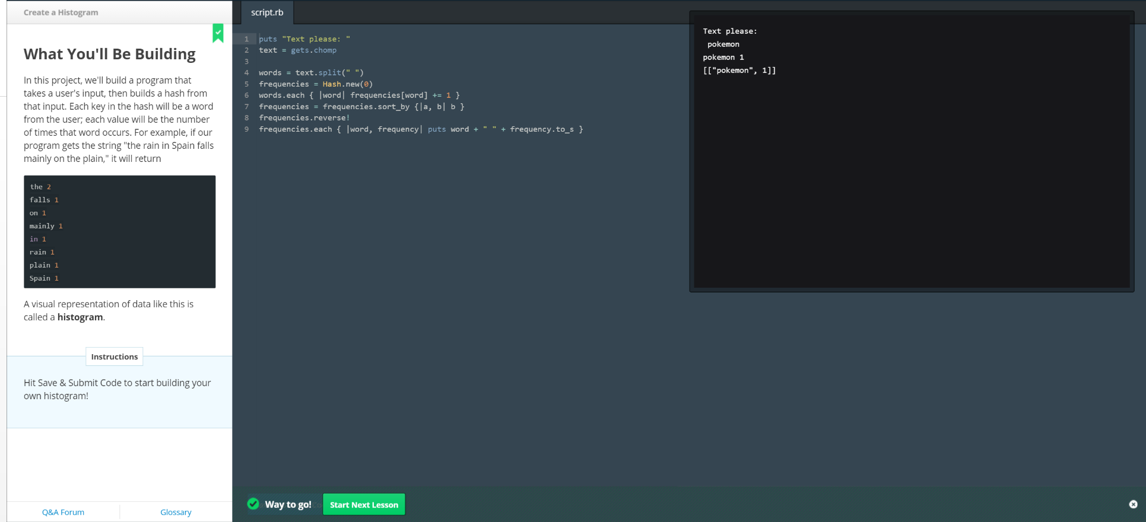
Task: Click the text.split line in the editor
Action: click(x=311, y=73)
